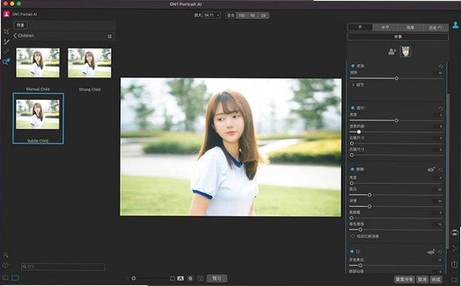Screen dimensions: 461x286
Task: Toggle the skin section enable dot
Action: 353,66
